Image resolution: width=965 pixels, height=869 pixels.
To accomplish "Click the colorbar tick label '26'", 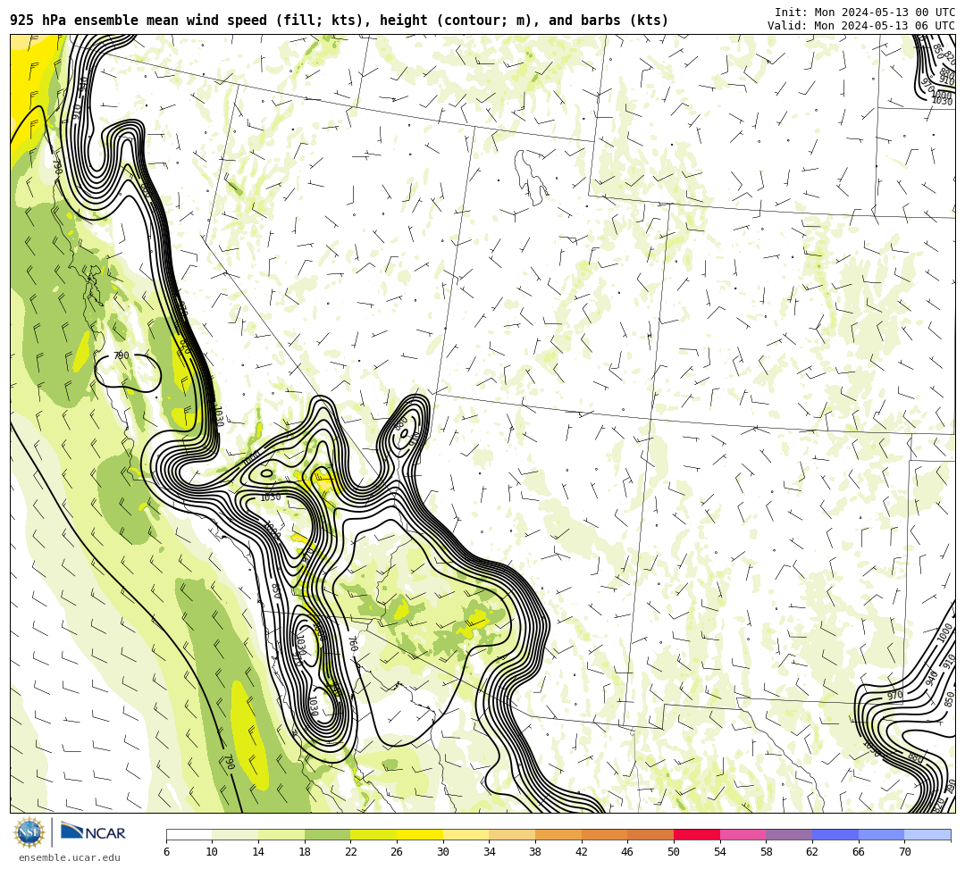I will (397, 852).
